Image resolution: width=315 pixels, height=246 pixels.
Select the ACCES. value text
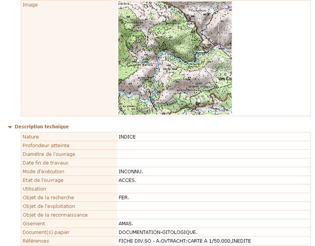pyautogui.click(x=127, y=180)
